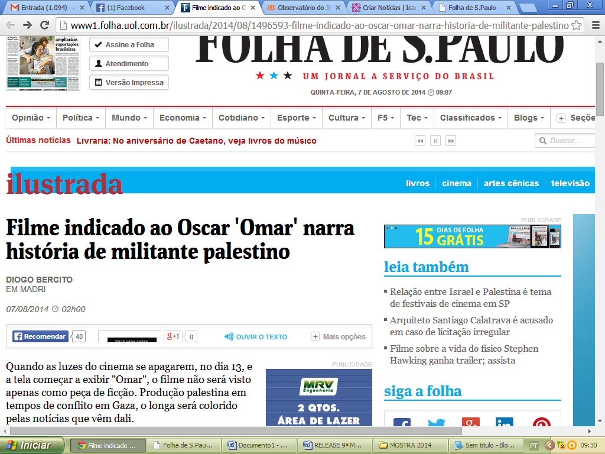The width and height of the screenshot is (605, 454).
Task: Click the browser forward arrow
Action: point(27,25)
